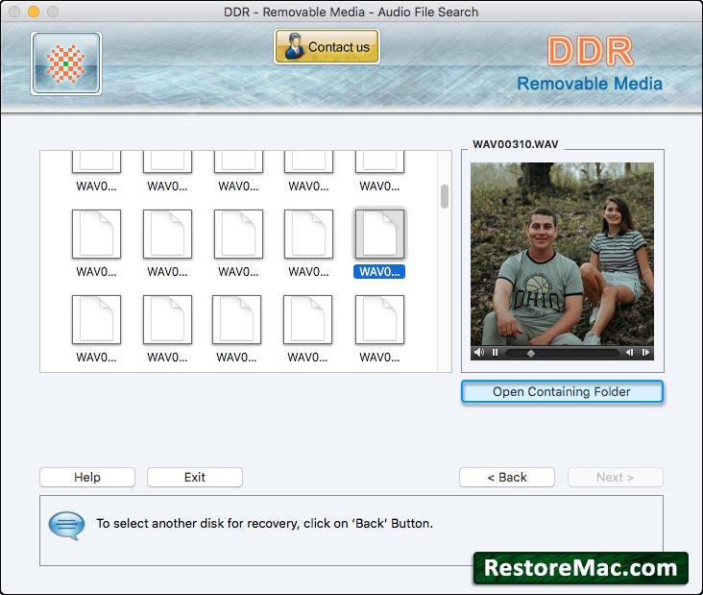703x595 pixels.
Task: Click the preview image of WAV00310.WAV
Action: [x=562, y=254]
